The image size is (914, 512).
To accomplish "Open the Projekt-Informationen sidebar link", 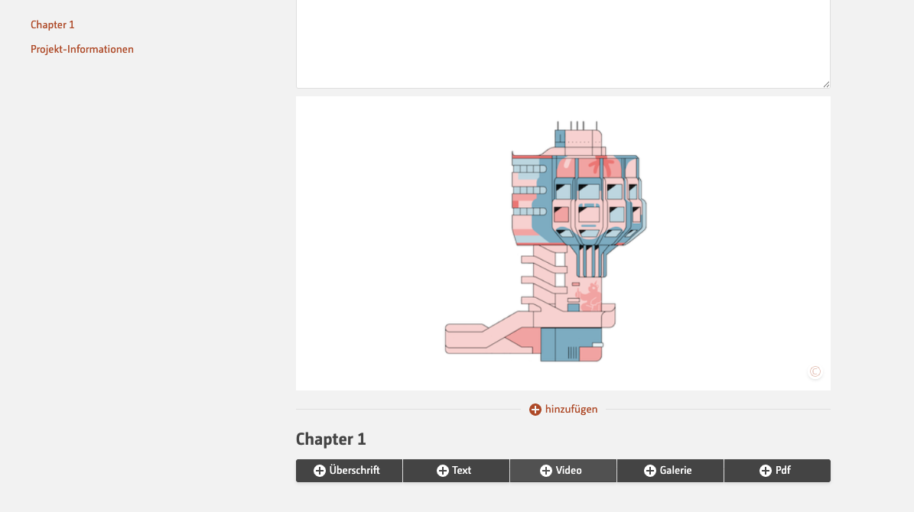I will point(82,49).
